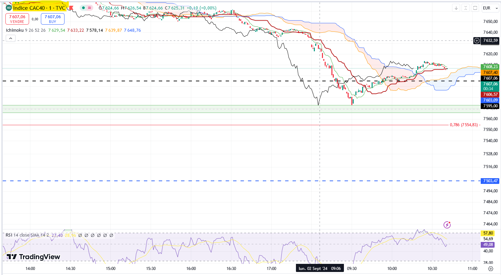Click the blue price label 7 603,09
Screen dimensions: 501x275
tap(490, 100)
